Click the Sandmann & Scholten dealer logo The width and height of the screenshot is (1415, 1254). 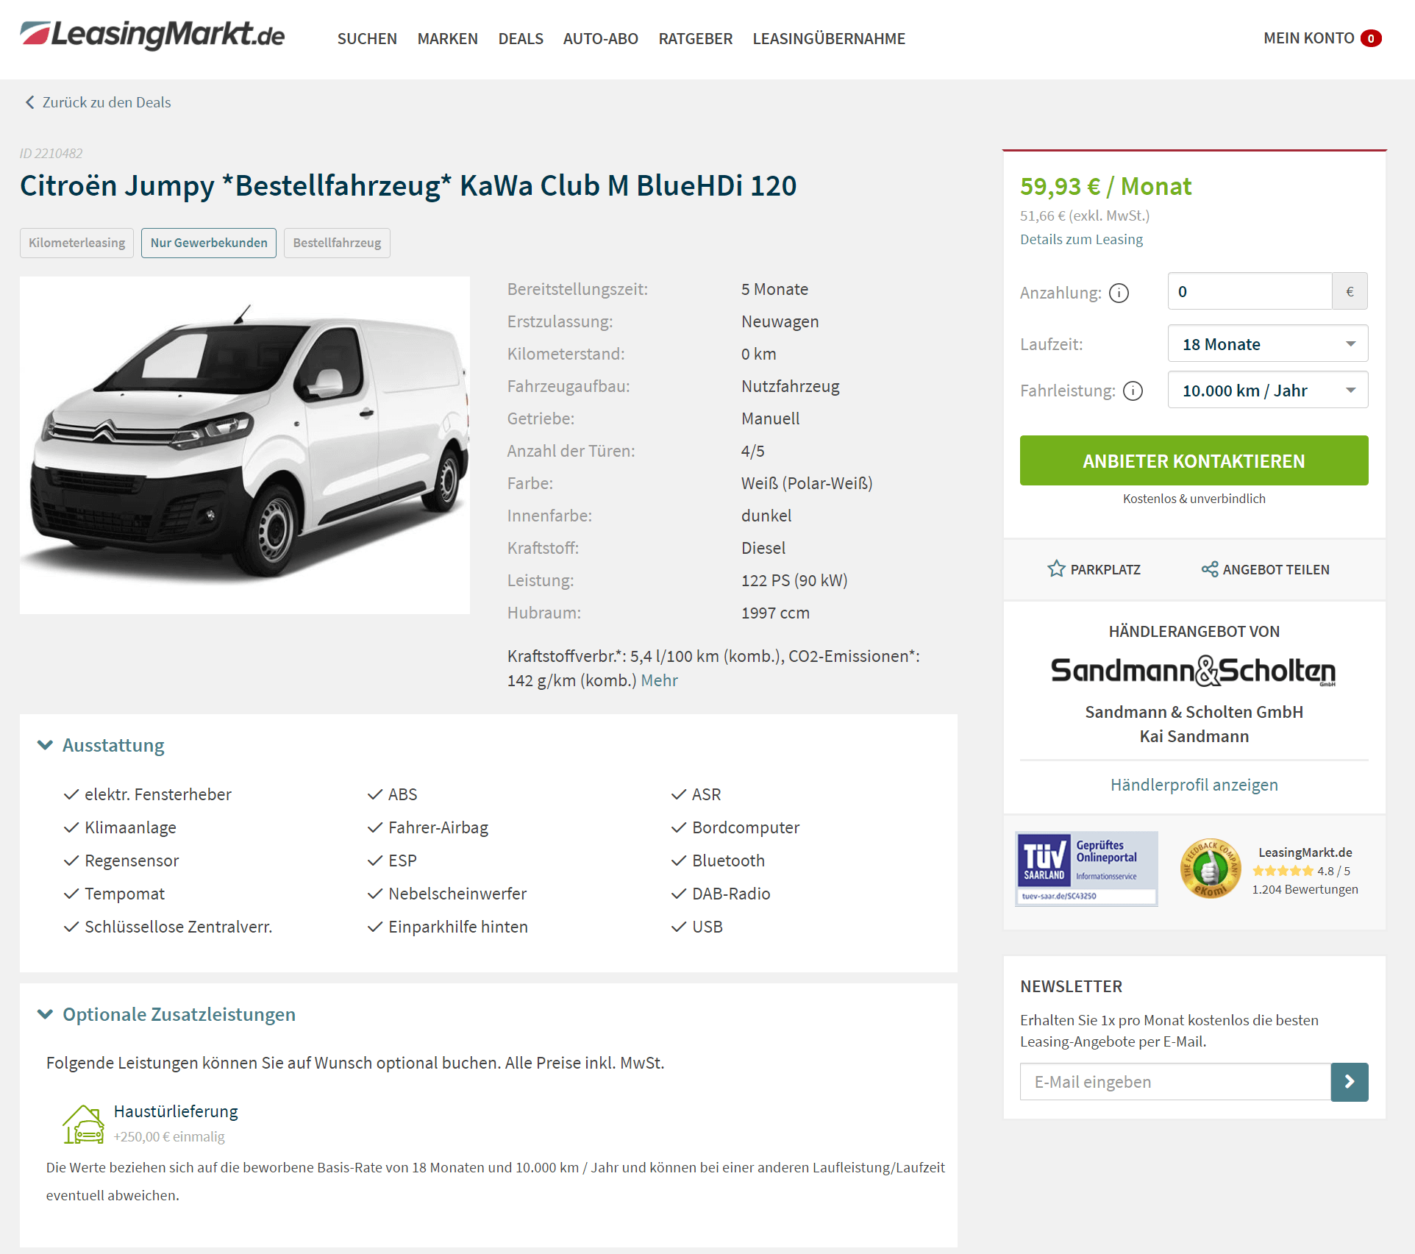point(1194,671)
